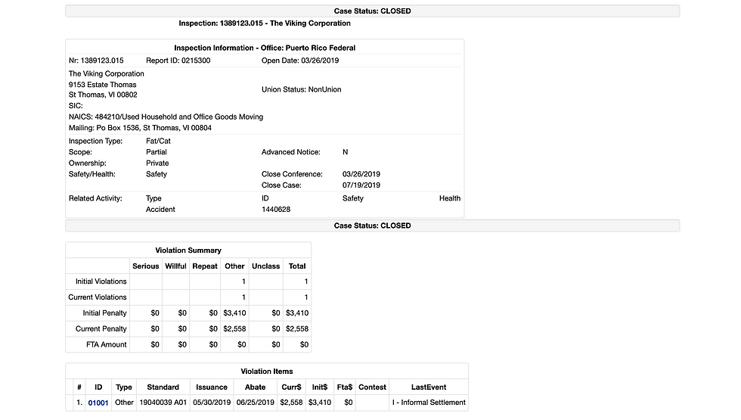Select related activity ID 1440628

click(276, 210)
